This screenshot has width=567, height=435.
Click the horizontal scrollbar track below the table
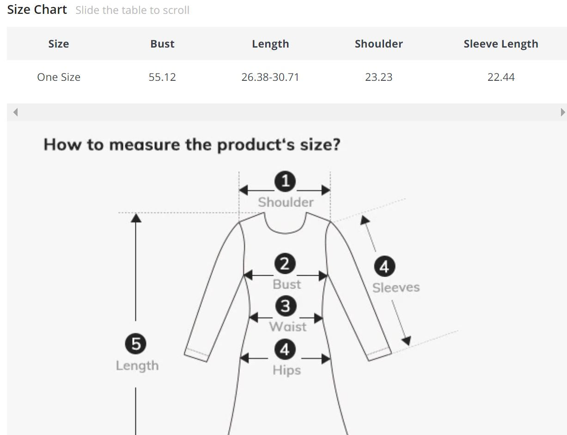(x=287, y=112)
